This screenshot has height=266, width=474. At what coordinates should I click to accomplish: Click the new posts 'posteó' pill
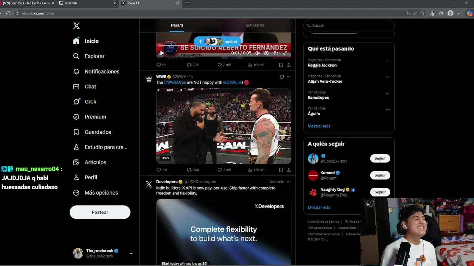pos(217,41)
